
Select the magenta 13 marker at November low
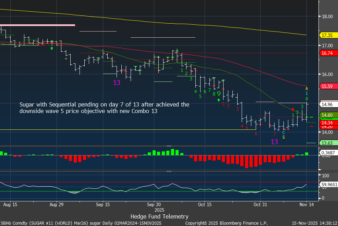274,142
